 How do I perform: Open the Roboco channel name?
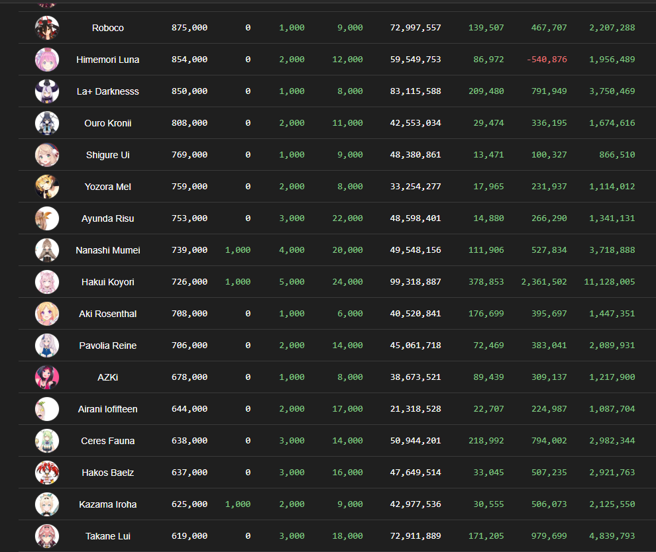click(x=108, y=28)
